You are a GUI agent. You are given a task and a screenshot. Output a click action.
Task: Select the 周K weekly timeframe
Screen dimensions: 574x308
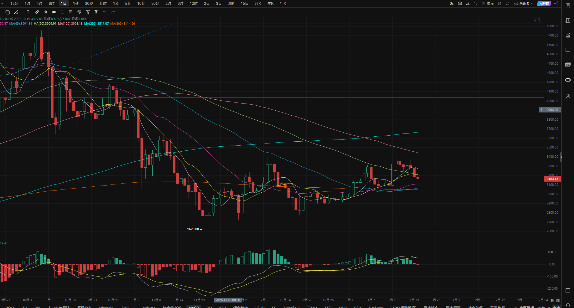coord(231,3)
